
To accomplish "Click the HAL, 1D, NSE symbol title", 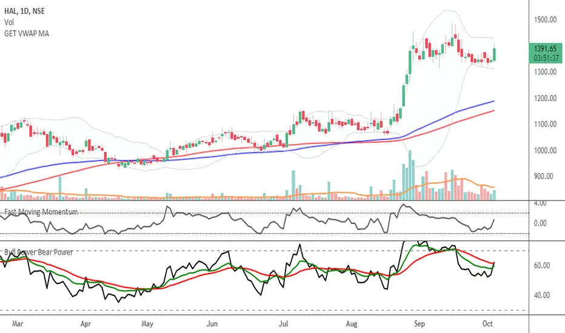I will [24, 11].
